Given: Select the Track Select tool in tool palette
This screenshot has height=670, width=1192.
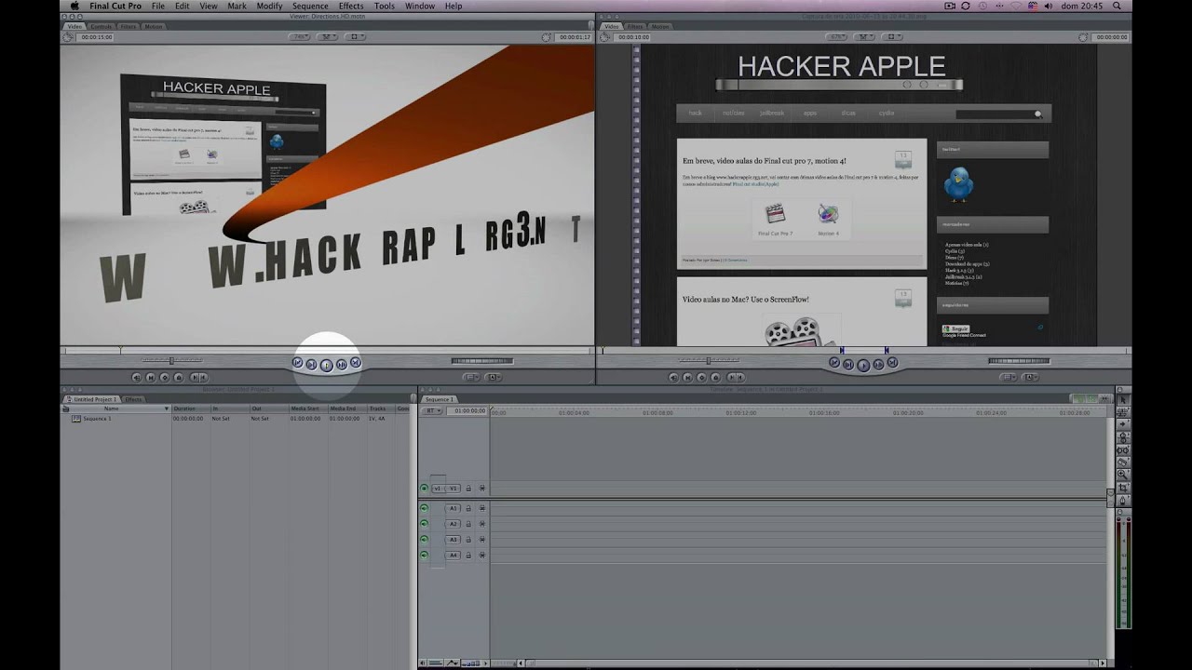Looking at the screenshot, I should (x=1123, y=424).
